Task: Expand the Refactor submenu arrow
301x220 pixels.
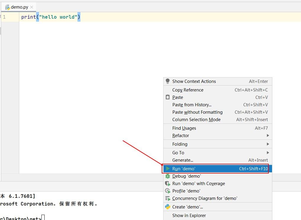Action: (x=268, y=135)
